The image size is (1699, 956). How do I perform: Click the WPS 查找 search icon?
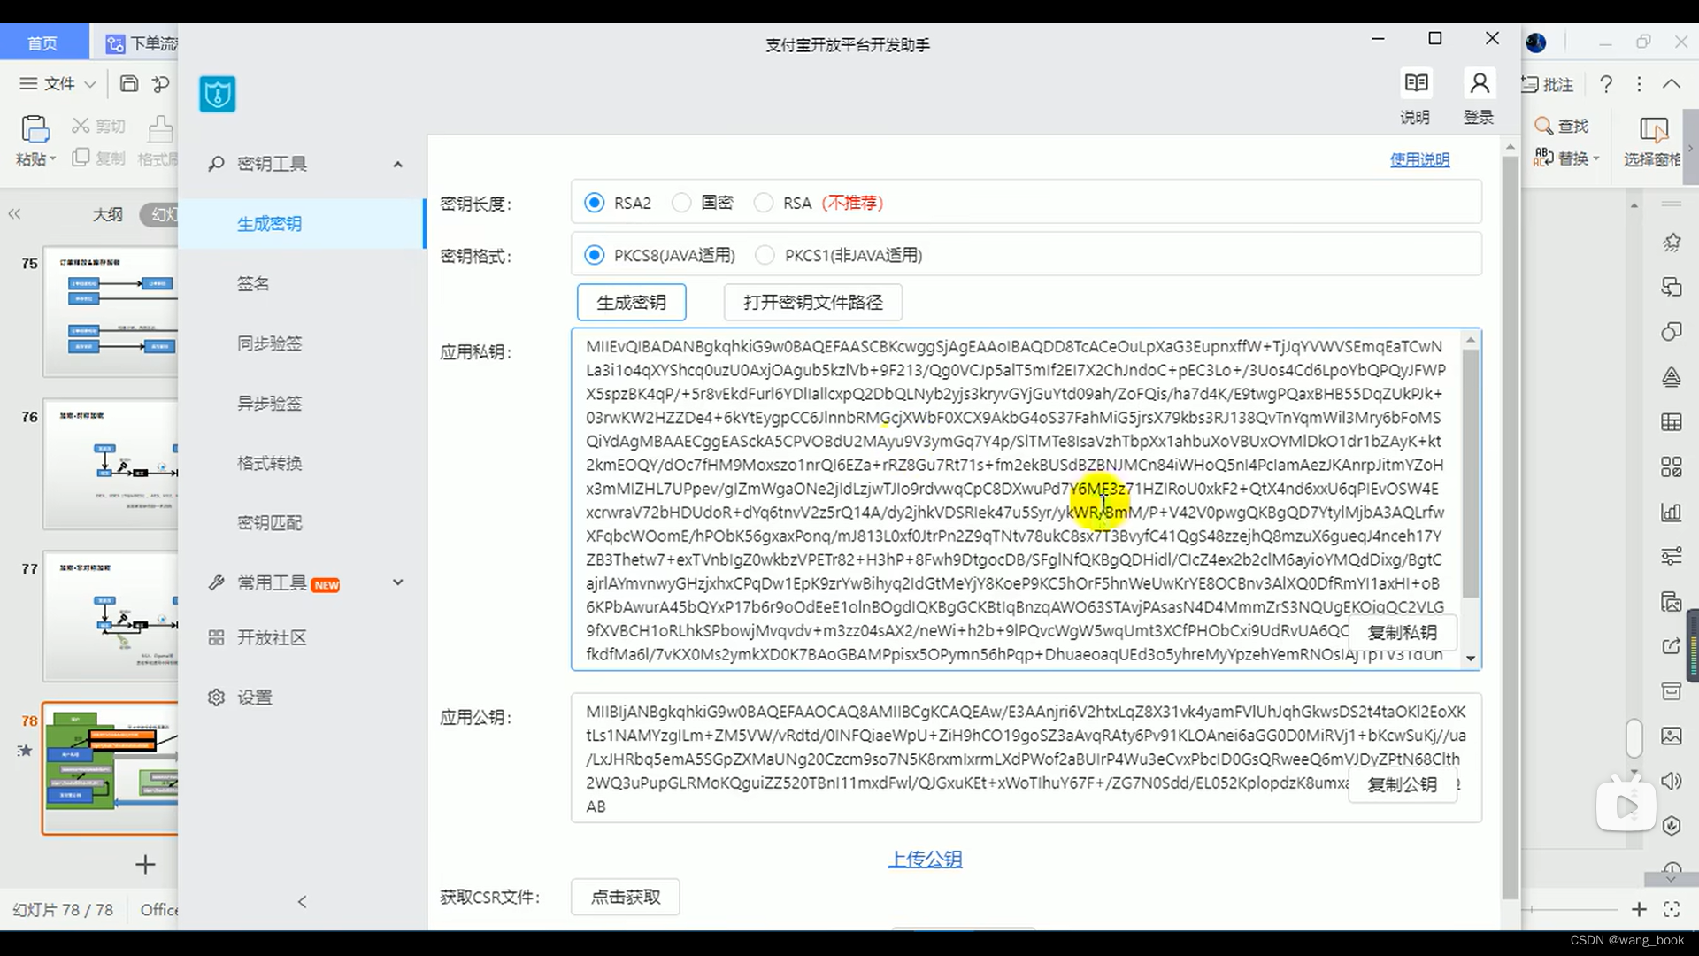click(x=1544, y=126)
